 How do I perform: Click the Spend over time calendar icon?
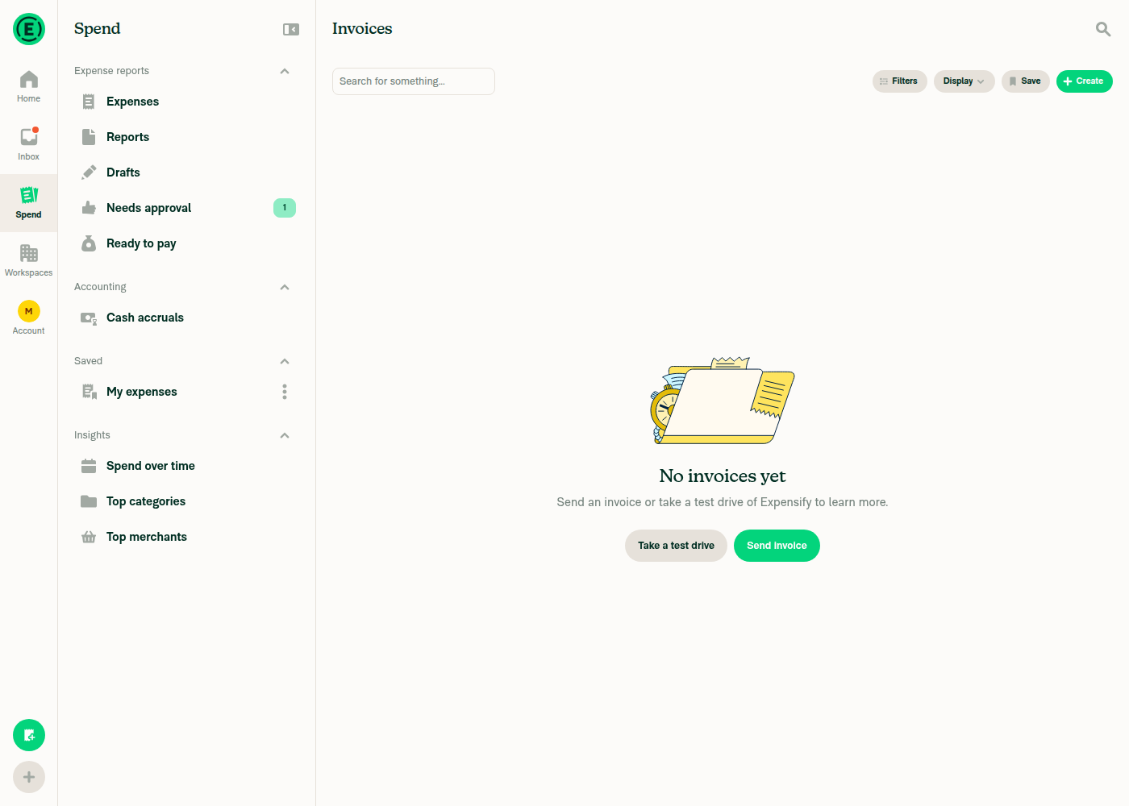click(x=89, y=466)
